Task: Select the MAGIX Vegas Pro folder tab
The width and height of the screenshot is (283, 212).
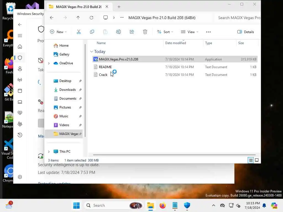Action: pyautogui.click(x=78, y=7)
